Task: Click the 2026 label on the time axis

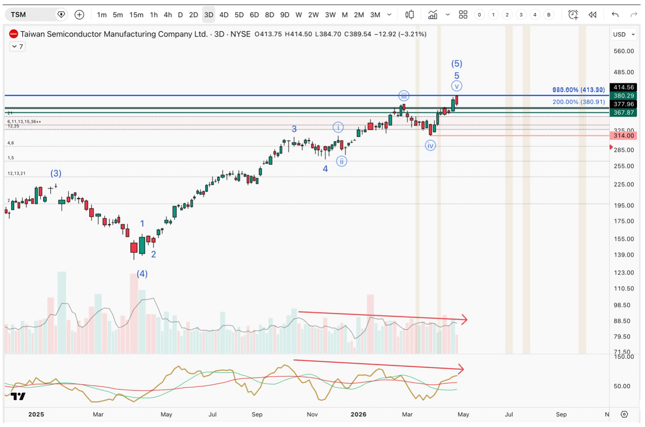Action: tap(358, 414)
